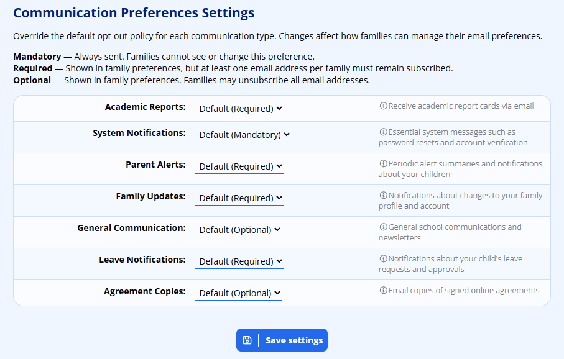Open the Parent Alerts policy dropdown
This screenshot has width=564, height=359.
[239, 166]
